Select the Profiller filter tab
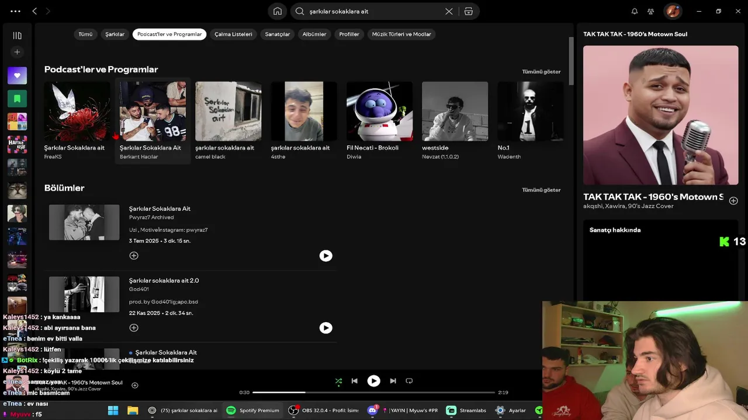The image size is (748, 420). [x=349, y=34]
